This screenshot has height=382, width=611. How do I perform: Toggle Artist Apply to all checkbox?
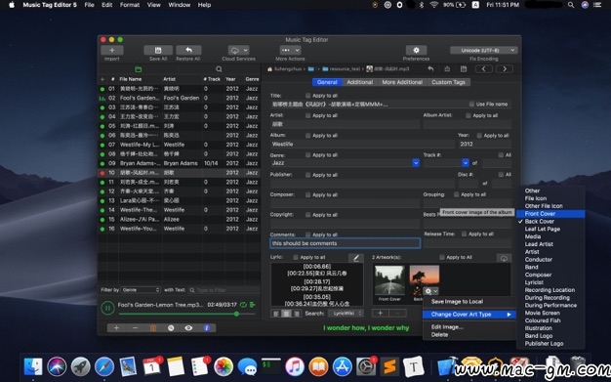pyautogui.click(x=307, y=115)
